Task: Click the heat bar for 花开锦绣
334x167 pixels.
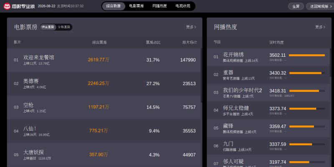Action: (x=307, y=56)
